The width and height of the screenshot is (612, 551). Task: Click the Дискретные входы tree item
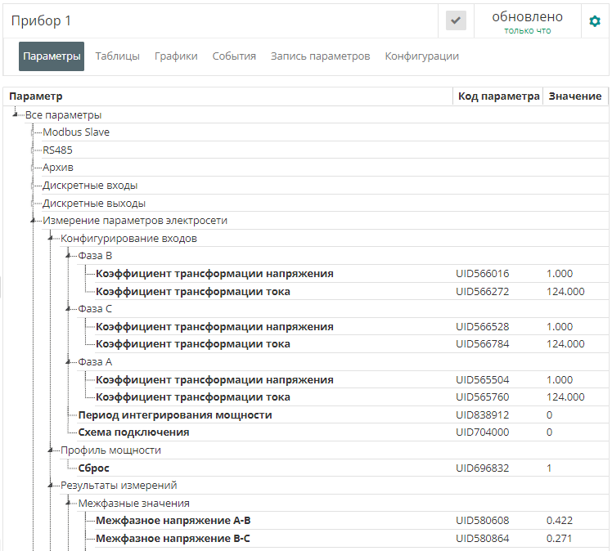pos(90,186)
